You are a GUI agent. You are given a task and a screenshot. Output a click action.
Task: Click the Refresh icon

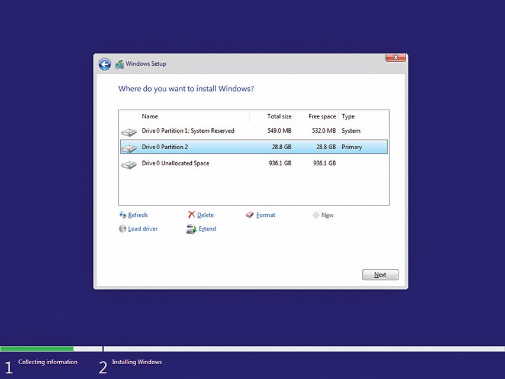point(123,215)
